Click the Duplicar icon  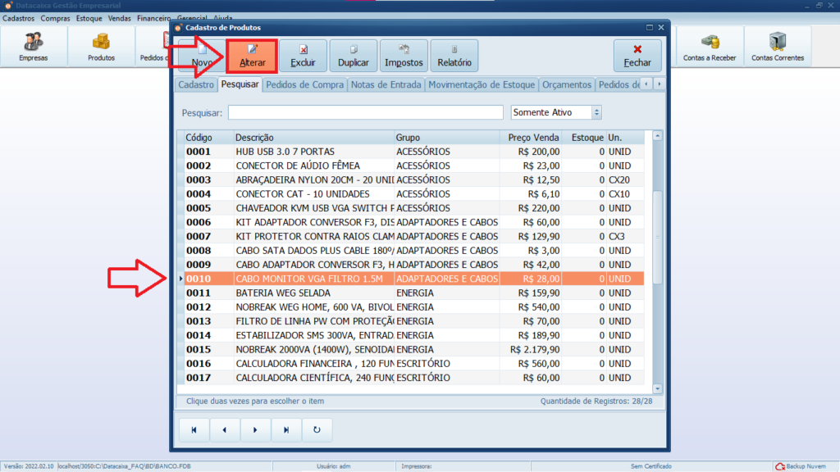point(353,55)
